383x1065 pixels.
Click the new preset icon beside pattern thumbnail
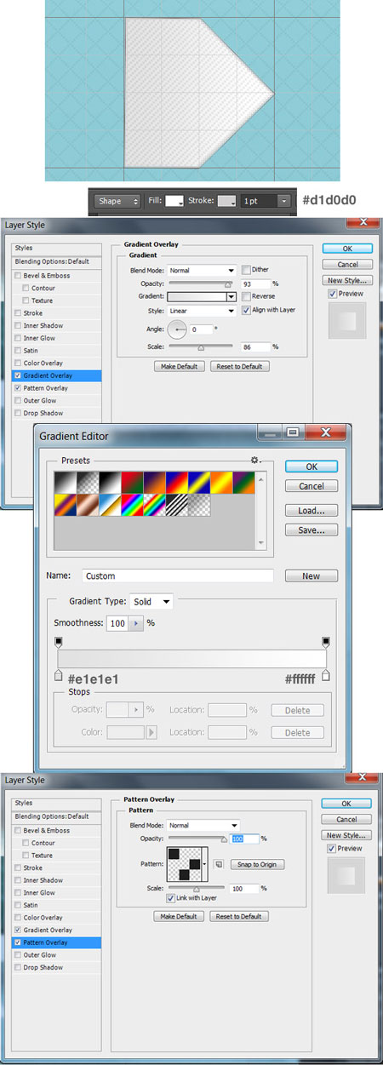coord(218,864)
